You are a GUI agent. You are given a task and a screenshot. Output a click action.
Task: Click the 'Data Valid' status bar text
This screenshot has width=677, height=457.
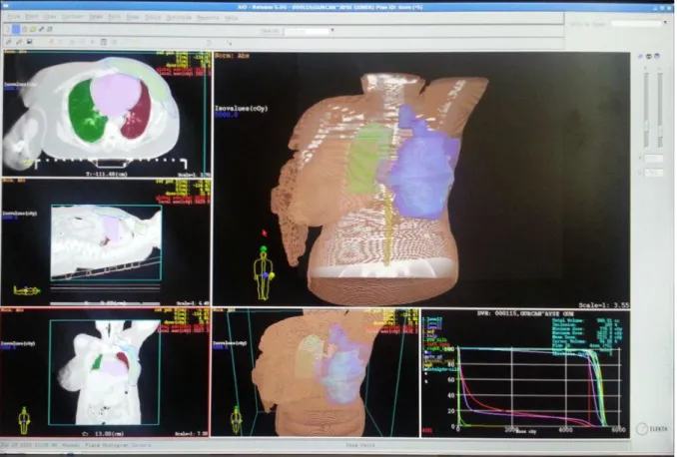pyautogui.click(x=360, y=444)
